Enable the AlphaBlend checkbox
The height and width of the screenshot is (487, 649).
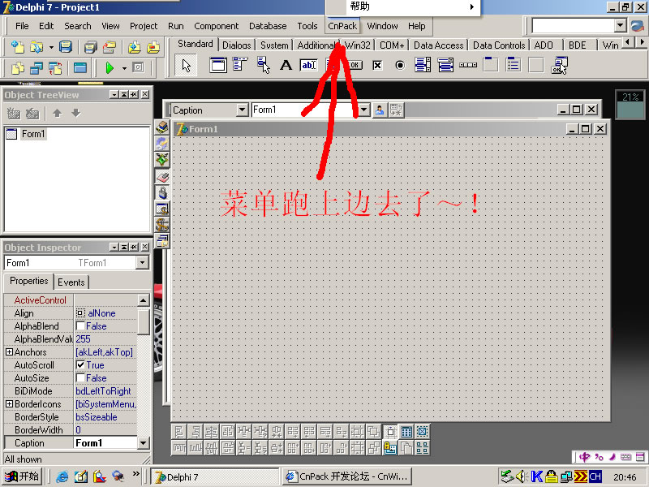81,326
